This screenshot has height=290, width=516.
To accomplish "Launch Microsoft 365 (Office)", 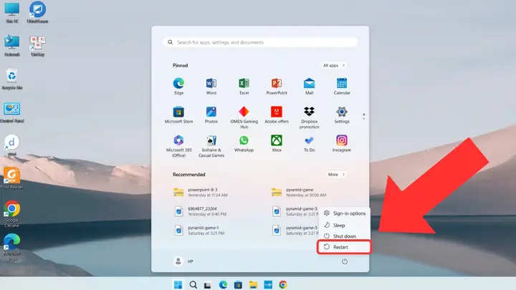I will [178, 146].
